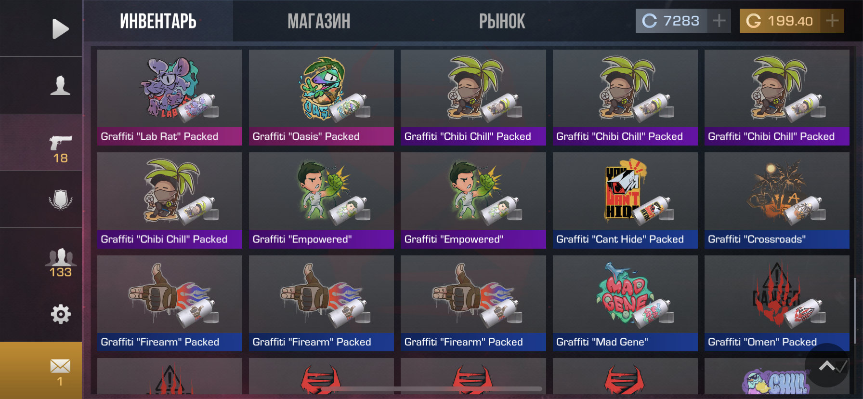Image resolution: width=863 pixels, height=399 pixels.
Task: Tap the play arrow icon in sidebar
Action: coord(60,29)
